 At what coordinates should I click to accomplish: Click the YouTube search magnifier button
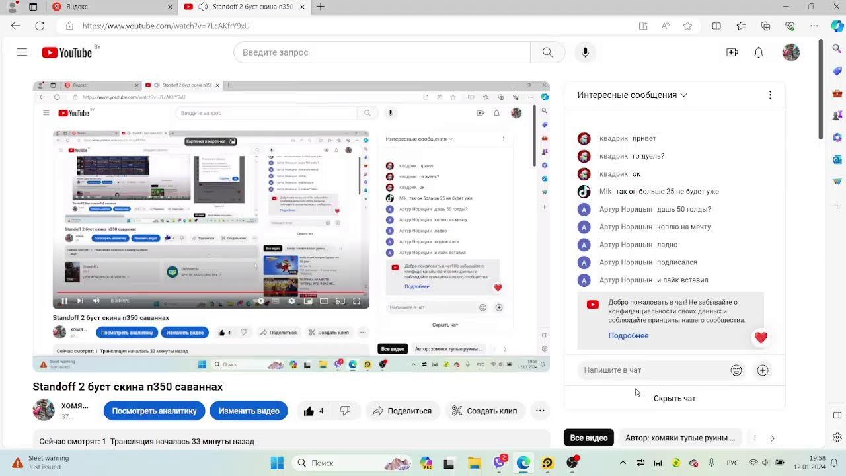(547, 52)
